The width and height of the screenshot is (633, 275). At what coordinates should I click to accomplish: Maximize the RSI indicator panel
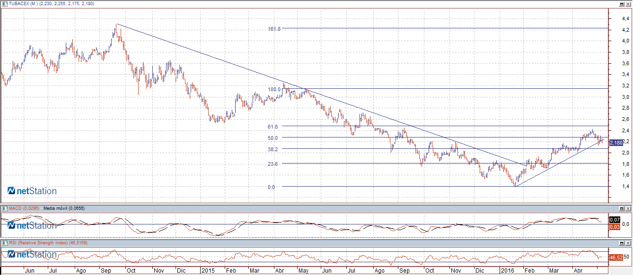622,242
